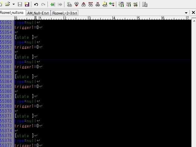Open a file with the folder icon
The height and width of the screenshot is (147, 196).
coord(7,4)
